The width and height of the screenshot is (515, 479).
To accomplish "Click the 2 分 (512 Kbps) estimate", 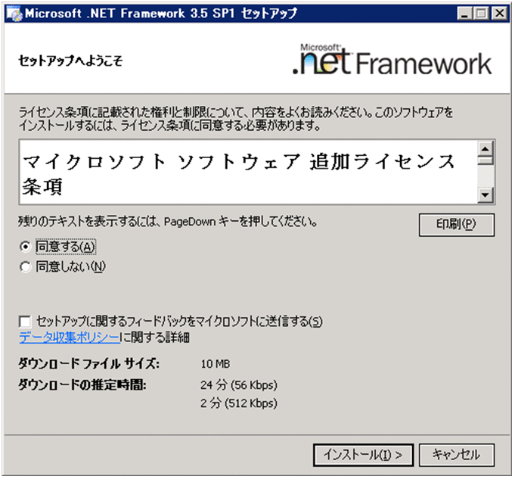I will click(239, 403).
